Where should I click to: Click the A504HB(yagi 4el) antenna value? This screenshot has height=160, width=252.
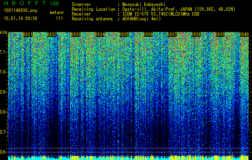tap(141, 19)
